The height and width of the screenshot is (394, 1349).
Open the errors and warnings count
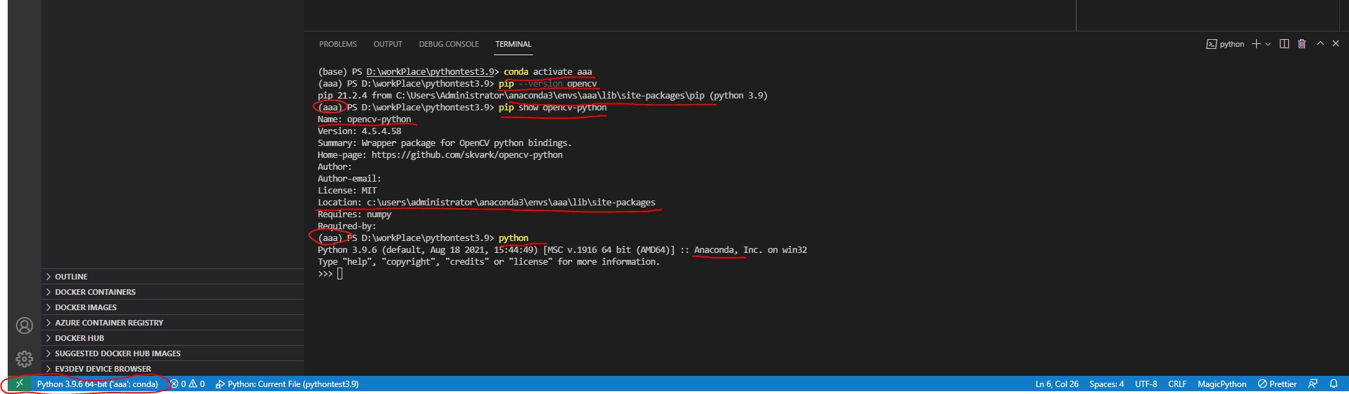tap(188, 384)
